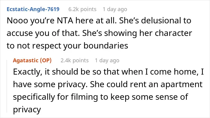Click the 6.2k points score
The image size is (210, 118).
(82, 9)
